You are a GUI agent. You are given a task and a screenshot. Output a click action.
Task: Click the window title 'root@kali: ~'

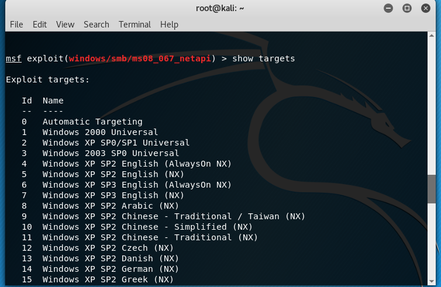click(x=220, y=8)
